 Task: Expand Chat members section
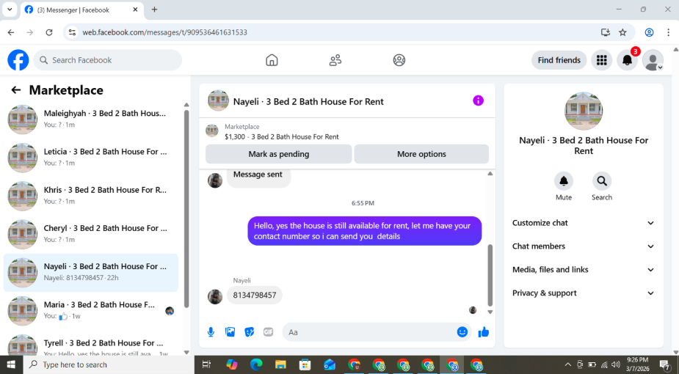click(x=584, y=246)
